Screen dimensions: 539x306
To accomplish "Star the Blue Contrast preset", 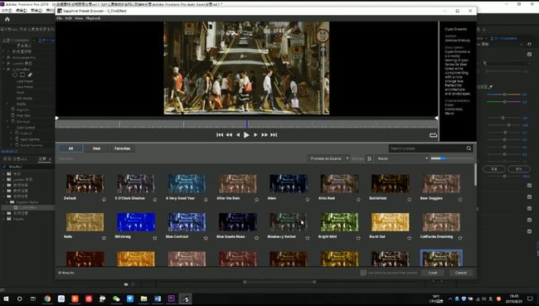I will click(x=206, y=238).
